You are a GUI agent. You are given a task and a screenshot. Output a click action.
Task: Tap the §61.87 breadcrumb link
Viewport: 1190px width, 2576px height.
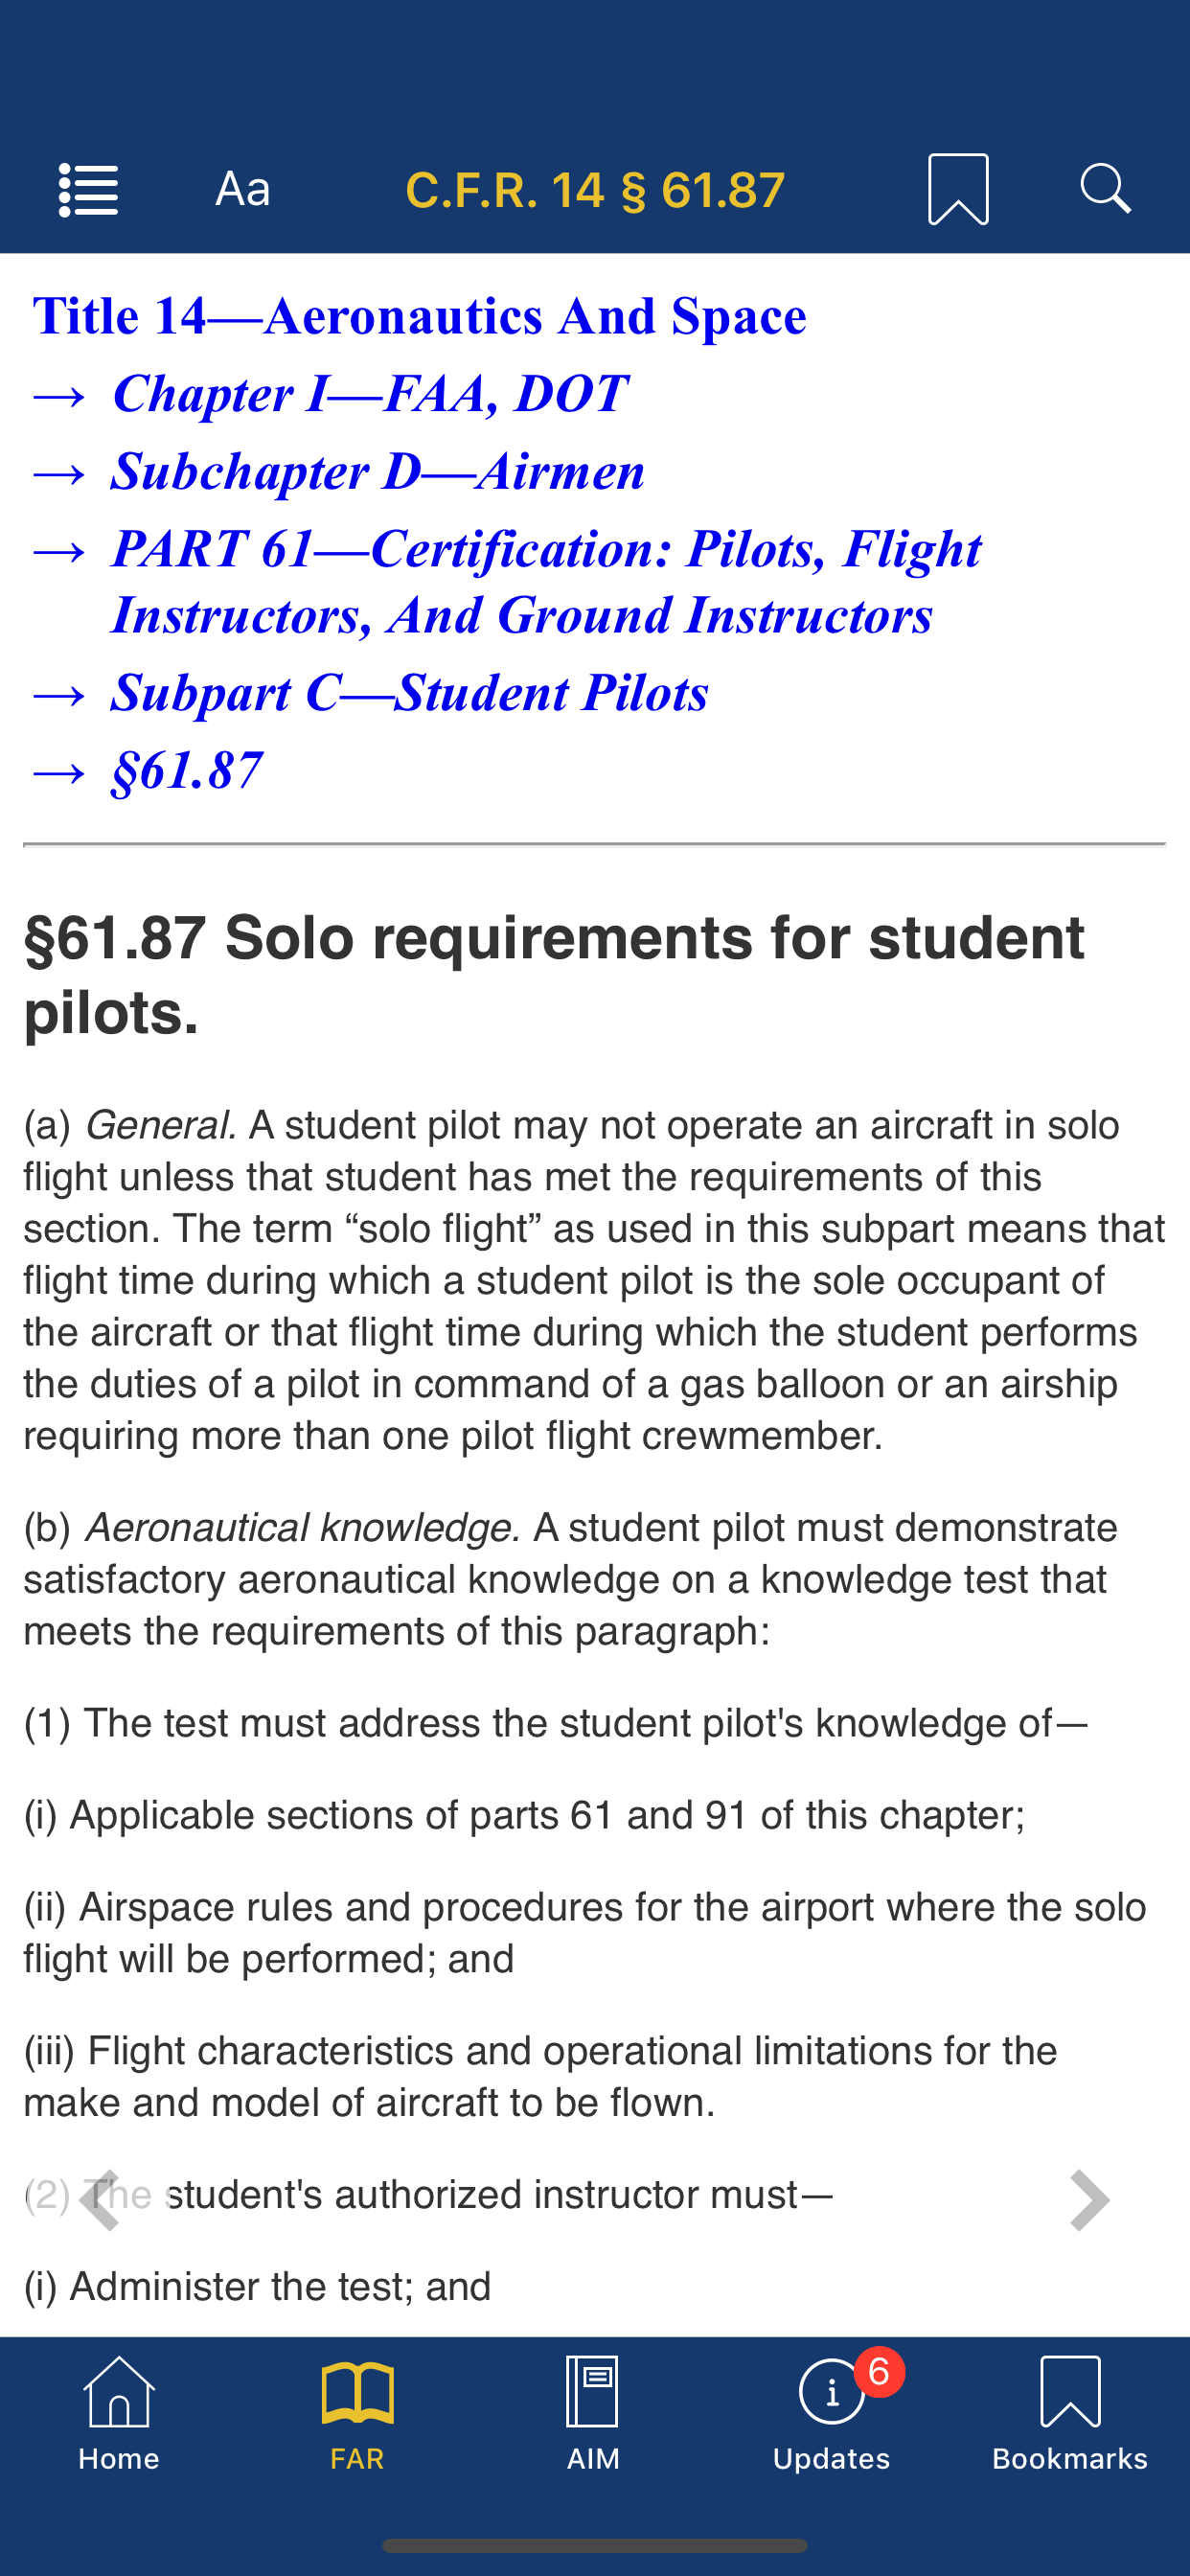coord(187,771)
